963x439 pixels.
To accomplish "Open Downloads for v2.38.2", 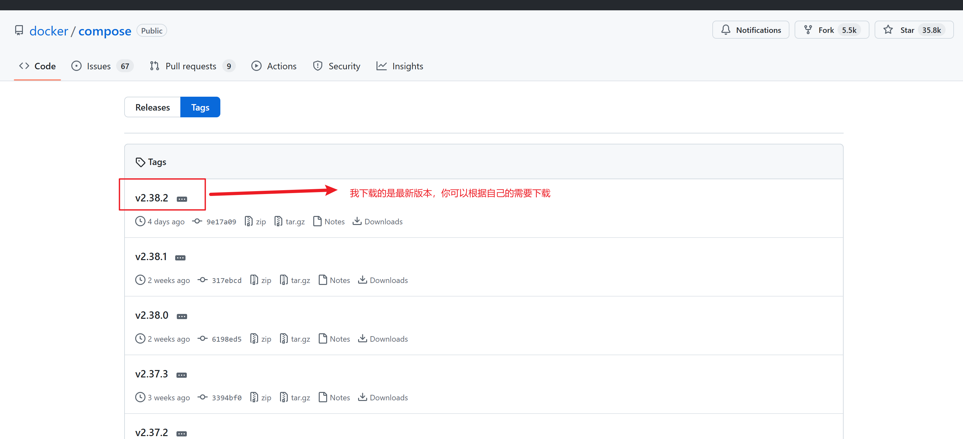I will (377, 221).
